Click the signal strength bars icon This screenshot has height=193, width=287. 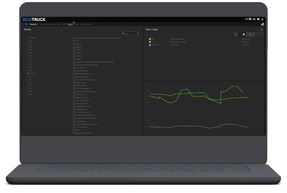262,24
